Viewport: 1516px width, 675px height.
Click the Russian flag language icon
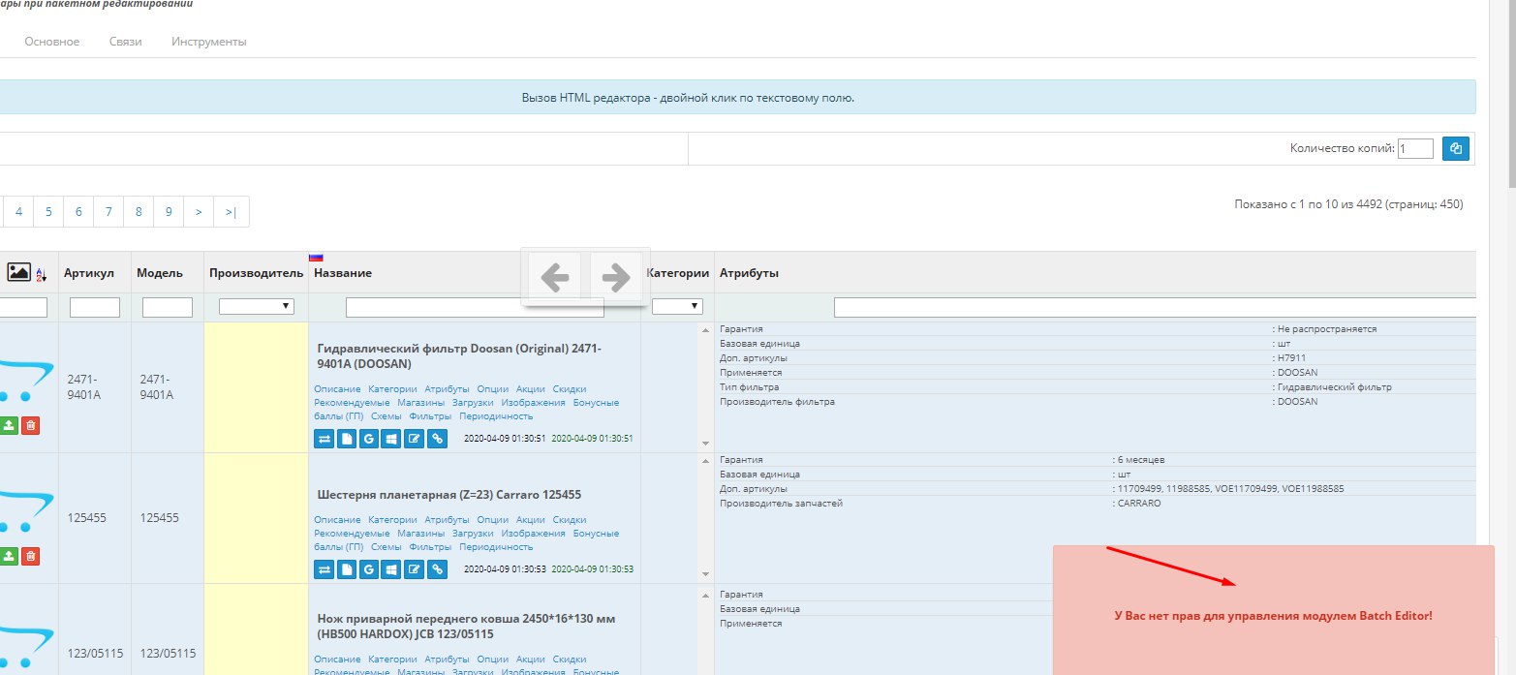pos(316,258)
